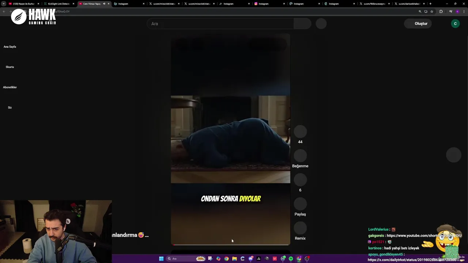Pause the Short by clicking the video
The image size is (468, 263).
point(230,139)
